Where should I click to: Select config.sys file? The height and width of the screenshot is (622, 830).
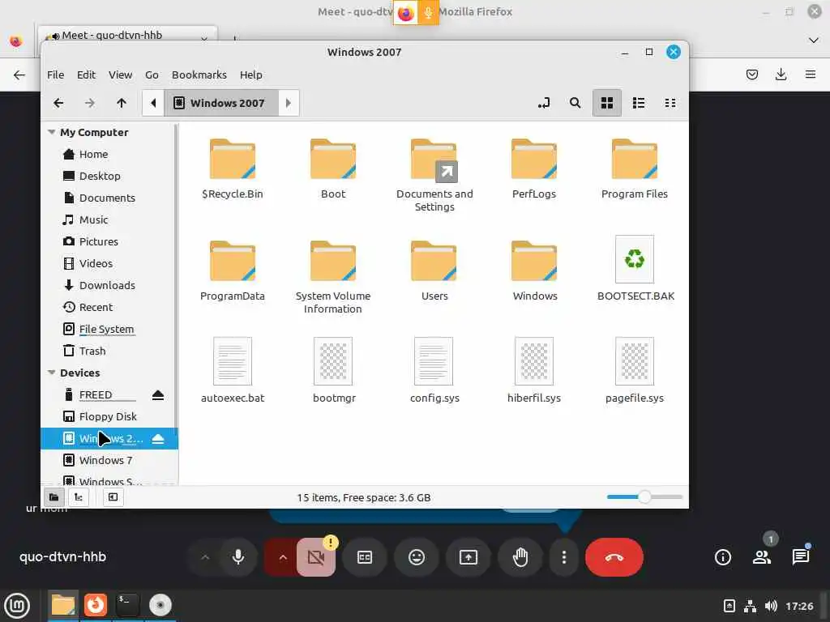[x=434, y=371]
